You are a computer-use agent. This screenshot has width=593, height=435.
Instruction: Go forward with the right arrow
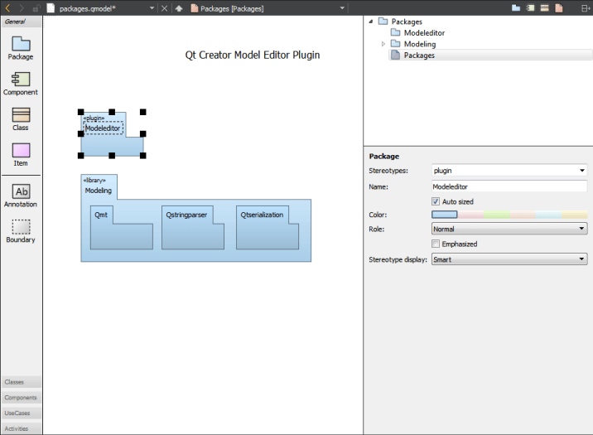click(x=22, y=8)
